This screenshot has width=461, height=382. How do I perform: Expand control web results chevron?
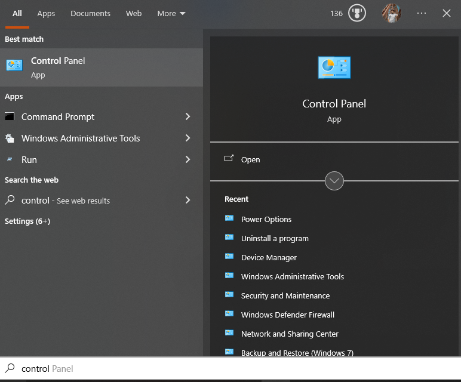click(x=188, y=201)
